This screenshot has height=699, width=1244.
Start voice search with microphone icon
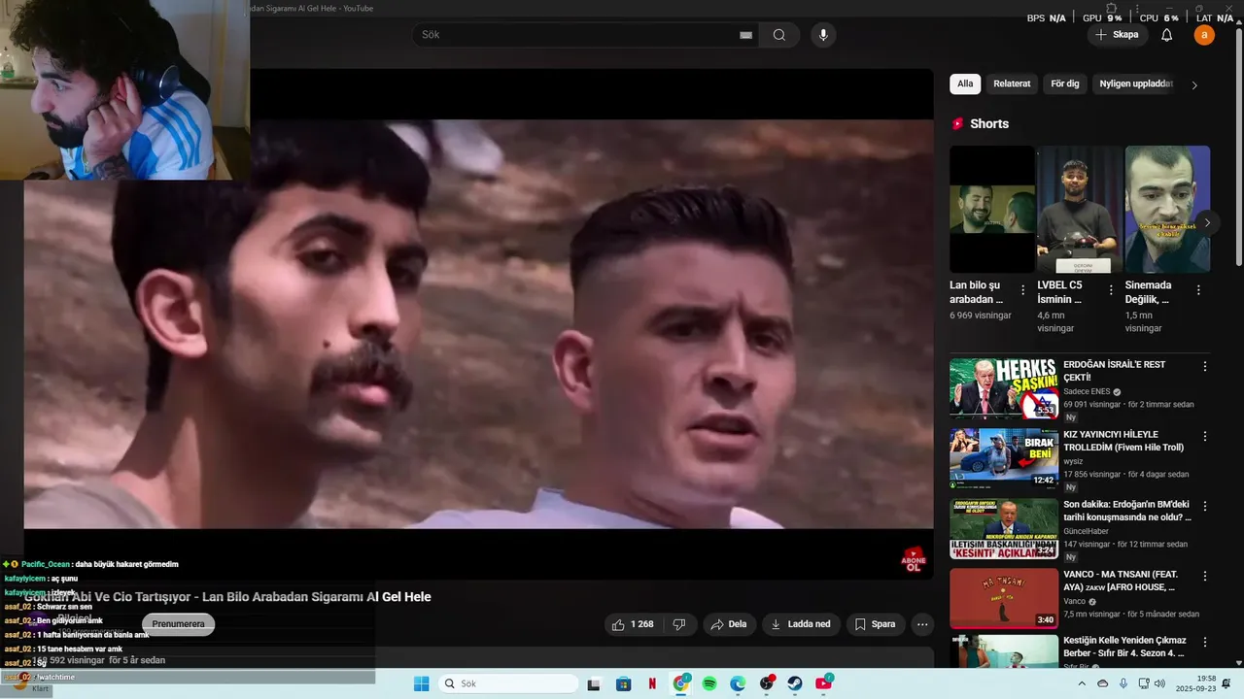click(823, 35)
